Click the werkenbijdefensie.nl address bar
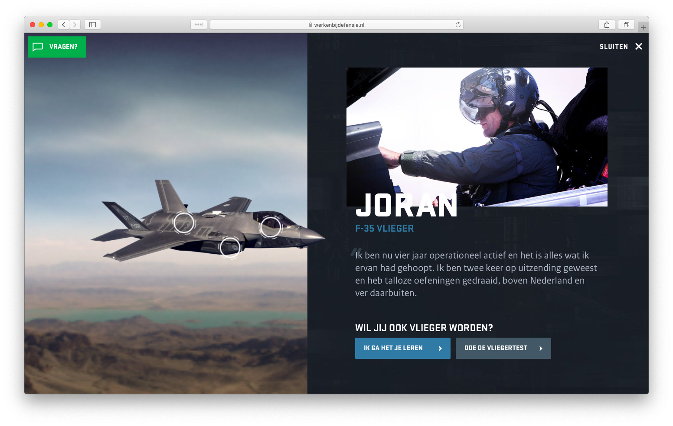 coord(336,25)
